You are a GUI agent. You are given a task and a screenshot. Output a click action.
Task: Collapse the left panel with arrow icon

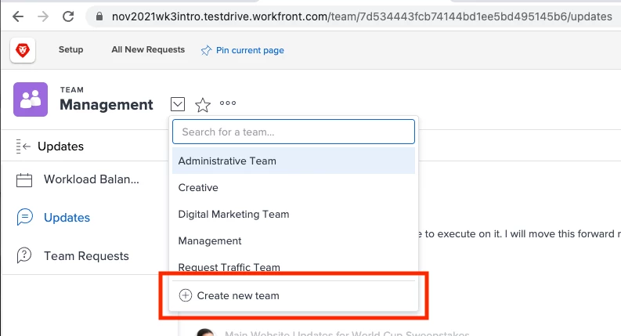click(x=23, y=146)
